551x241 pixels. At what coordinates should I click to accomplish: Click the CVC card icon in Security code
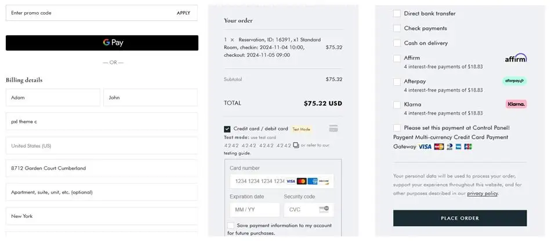pyautogui.click(x=325, y=209)
